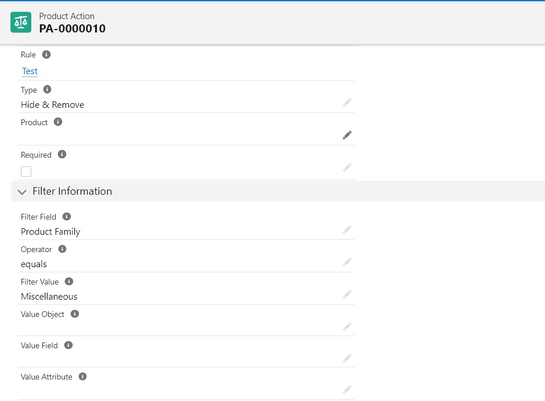The image size is (545, 401).
Task: Click the info icon next to Type
Action: (x=48, y=89)
